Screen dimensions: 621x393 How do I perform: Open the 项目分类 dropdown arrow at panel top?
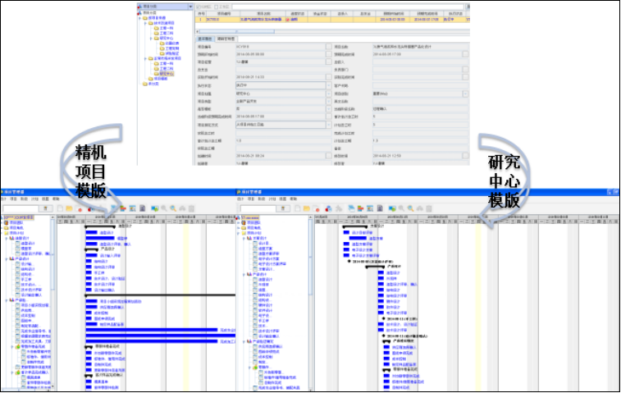(x=190, y=6)
